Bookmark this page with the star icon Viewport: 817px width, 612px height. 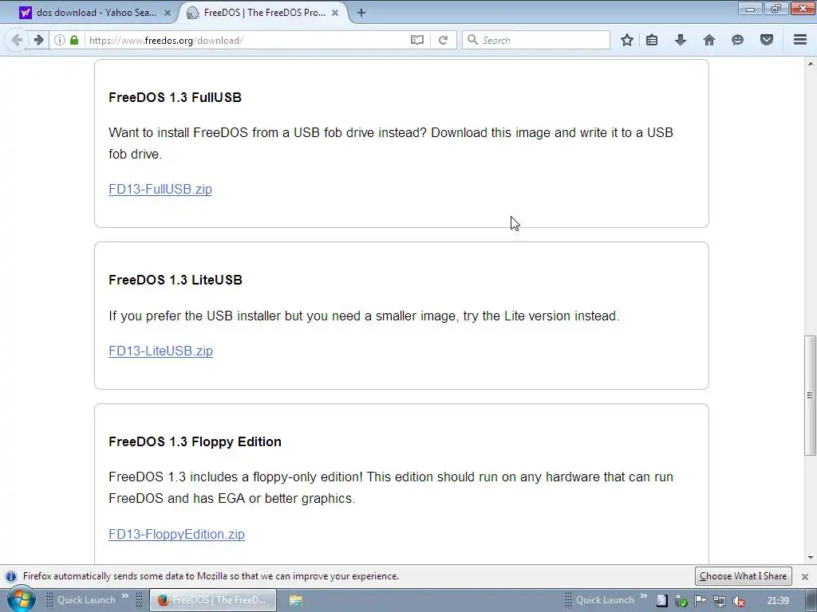tap(627, 40)
